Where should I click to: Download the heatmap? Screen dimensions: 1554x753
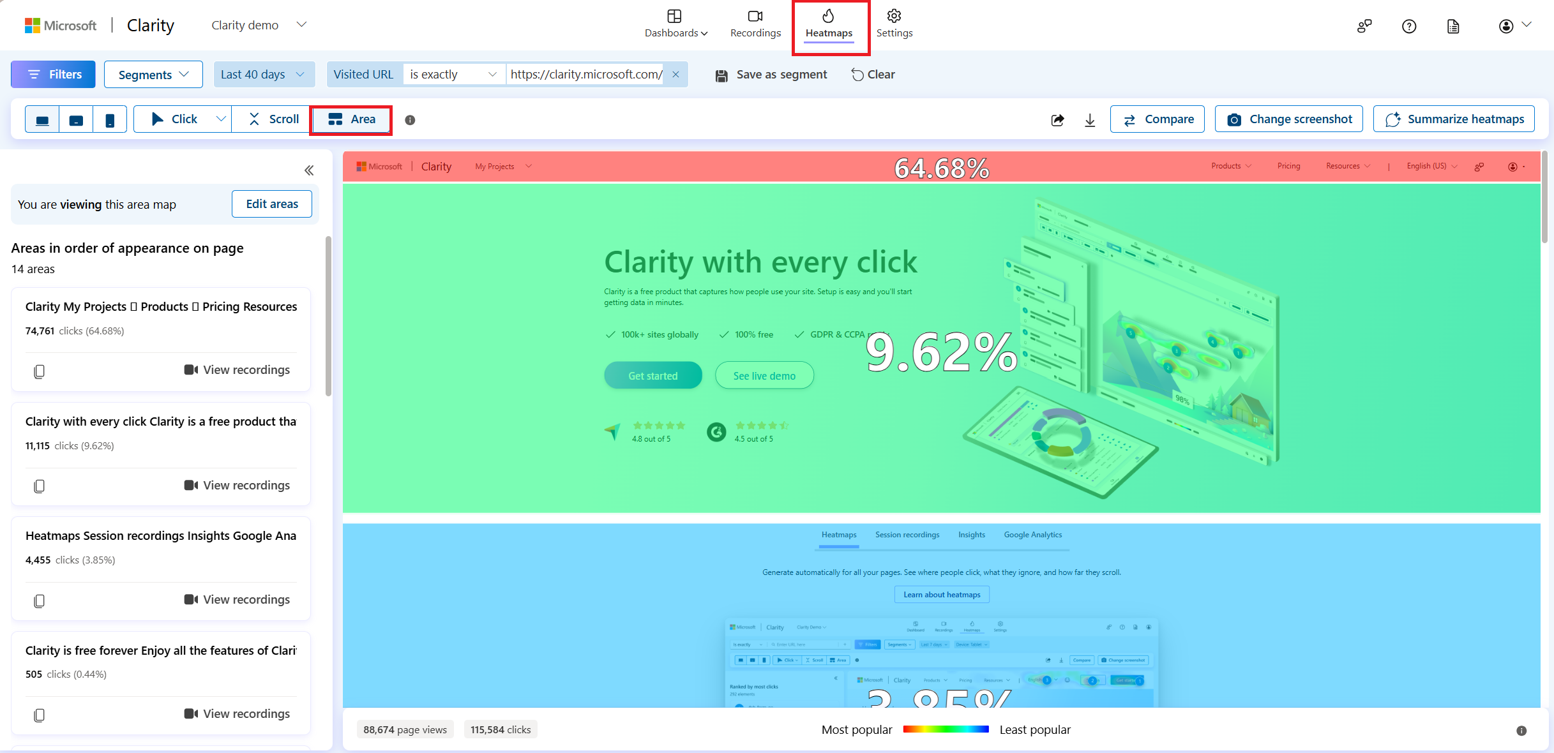(1090, 120)
